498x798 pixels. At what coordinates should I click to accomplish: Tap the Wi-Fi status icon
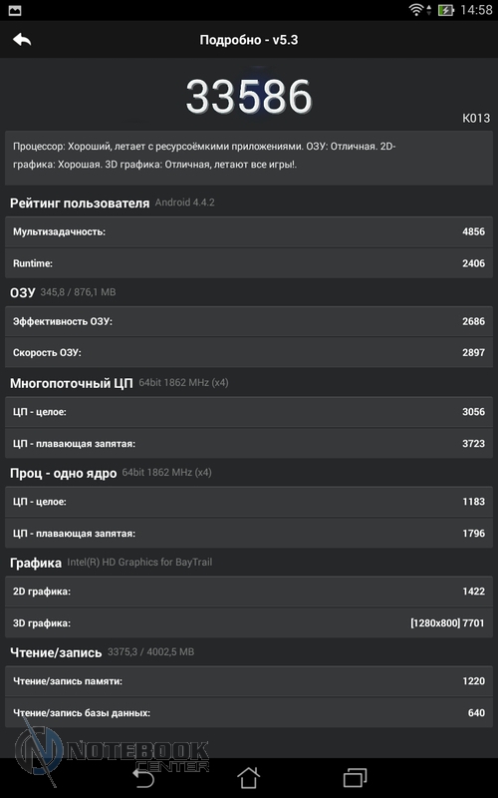tap(417, 10)
